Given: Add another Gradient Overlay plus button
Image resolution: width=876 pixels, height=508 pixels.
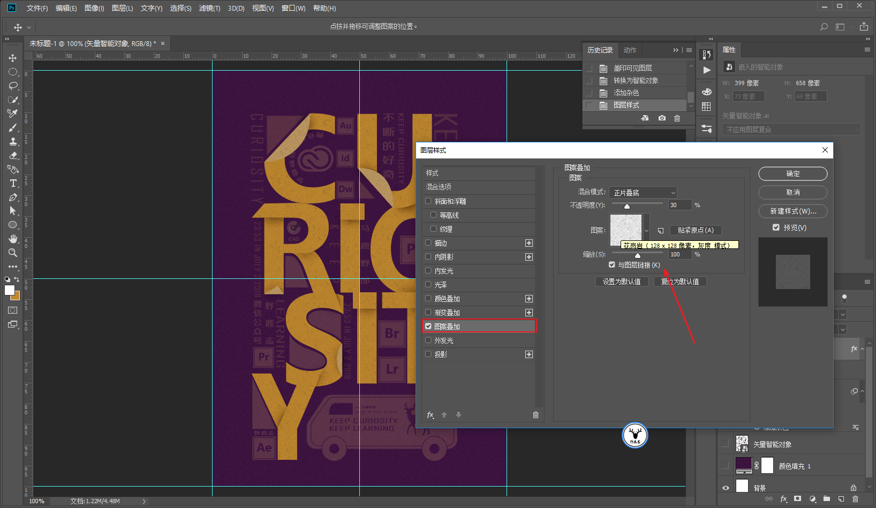Looking at the screenshot, I should pyautogui.click(x=529, y=313).
